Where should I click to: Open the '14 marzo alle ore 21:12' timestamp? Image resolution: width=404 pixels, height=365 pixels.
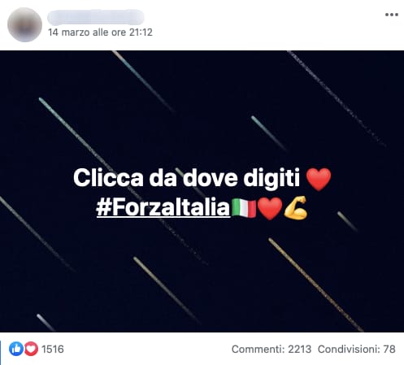click(x=100, y=33)
